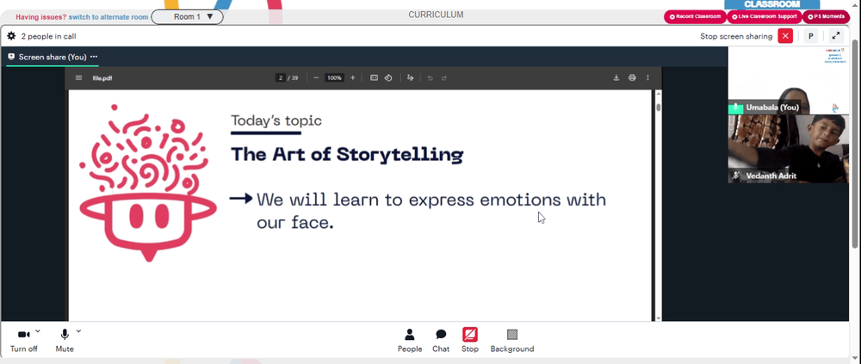Click the CLASSROOM banner at top
The width and height of the screenshot is (861, 364).
tap(771, 4)
